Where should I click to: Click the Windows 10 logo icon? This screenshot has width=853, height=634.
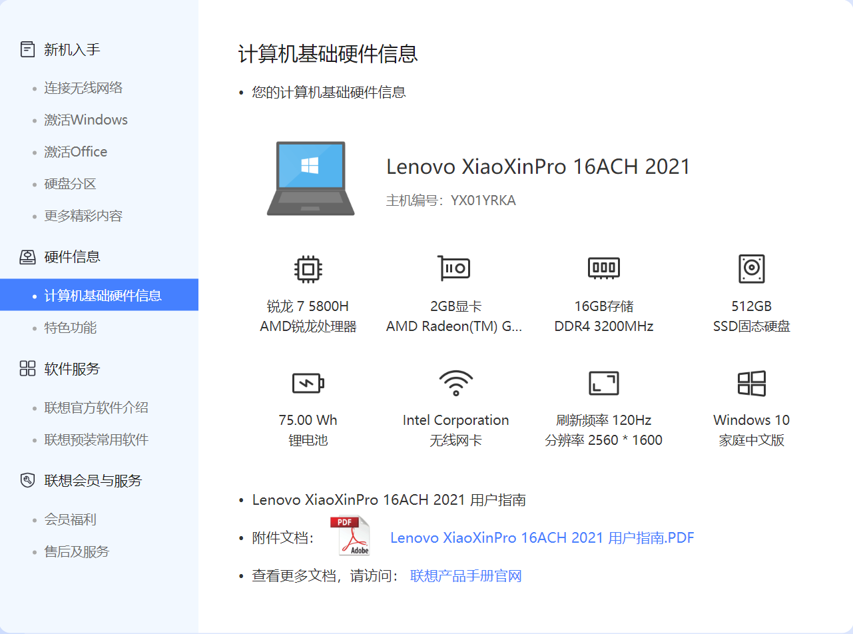(x=752, y=384)
